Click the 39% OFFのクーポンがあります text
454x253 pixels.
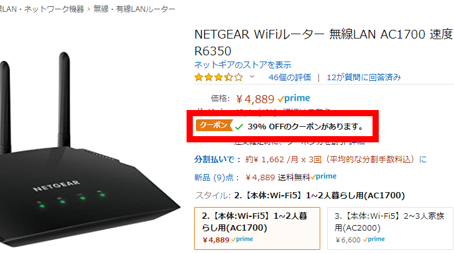coord(305,126)
